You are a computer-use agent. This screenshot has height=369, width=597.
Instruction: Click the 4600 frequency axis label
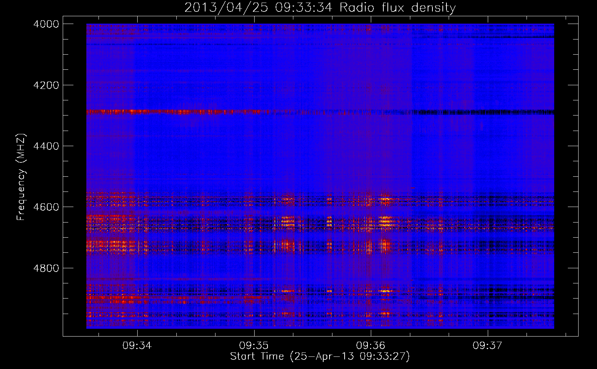46,207
